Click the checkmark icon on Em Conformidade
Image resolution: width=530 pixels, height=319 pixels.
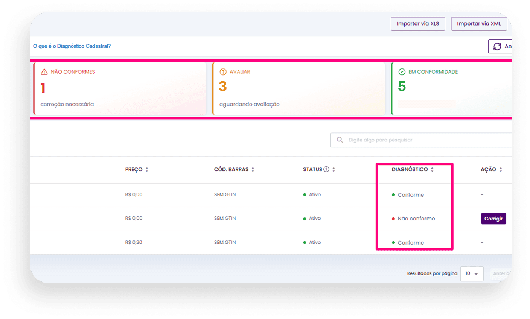[402, 72]
